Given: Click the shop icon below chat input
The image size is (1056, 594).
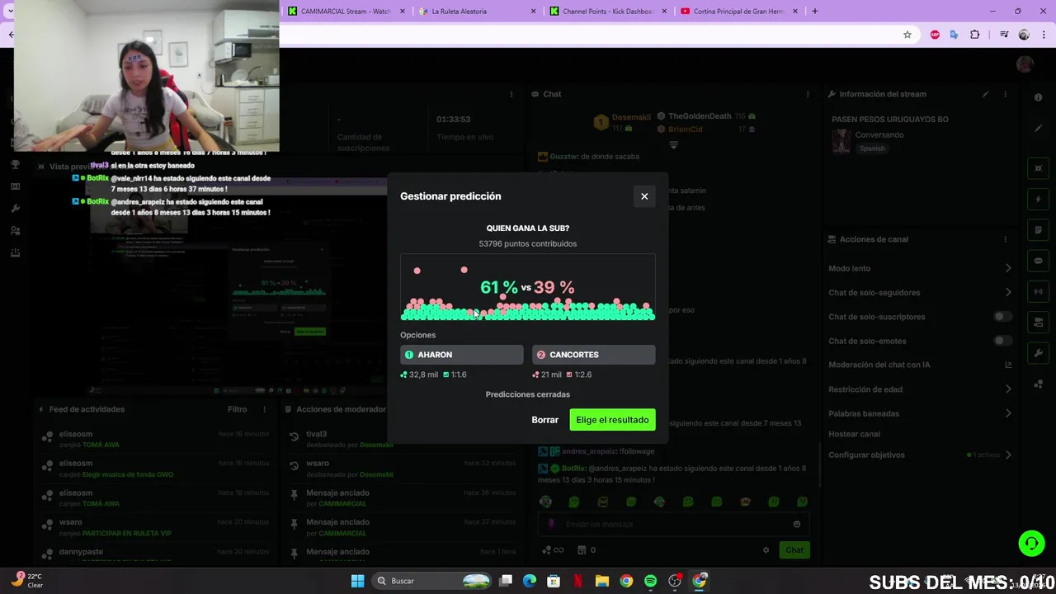Looking at the screenshot, I should pos(582,550).
